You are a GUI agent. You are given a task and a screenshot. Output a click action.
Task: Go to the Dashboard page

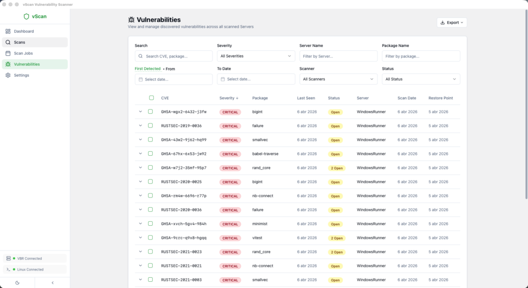click(x=35, y=31)
